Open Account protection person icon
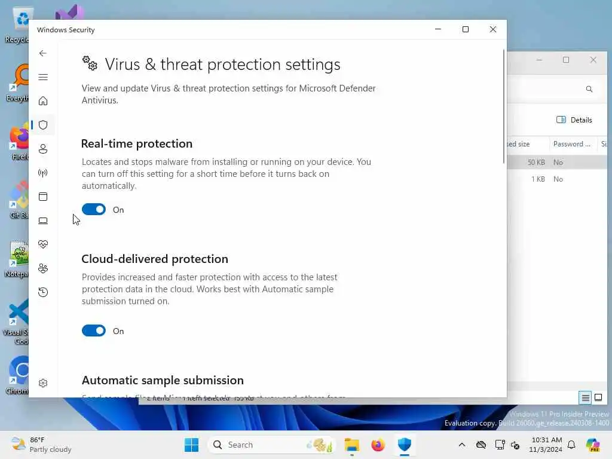Image resolution: width=612 pixels, height=459 pixels. tap(43, 149)
